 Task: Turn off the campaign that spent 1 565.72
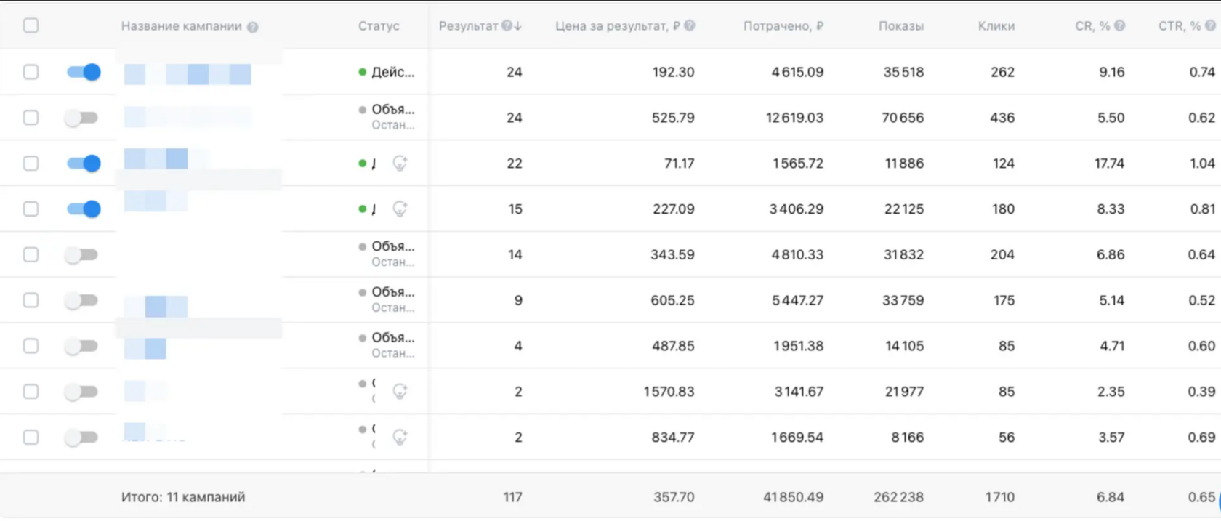[83, 164]
